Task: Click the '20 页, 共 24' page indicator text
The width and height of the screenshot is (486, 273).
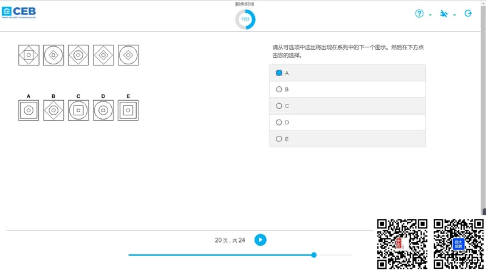Action: pos(230,240)
